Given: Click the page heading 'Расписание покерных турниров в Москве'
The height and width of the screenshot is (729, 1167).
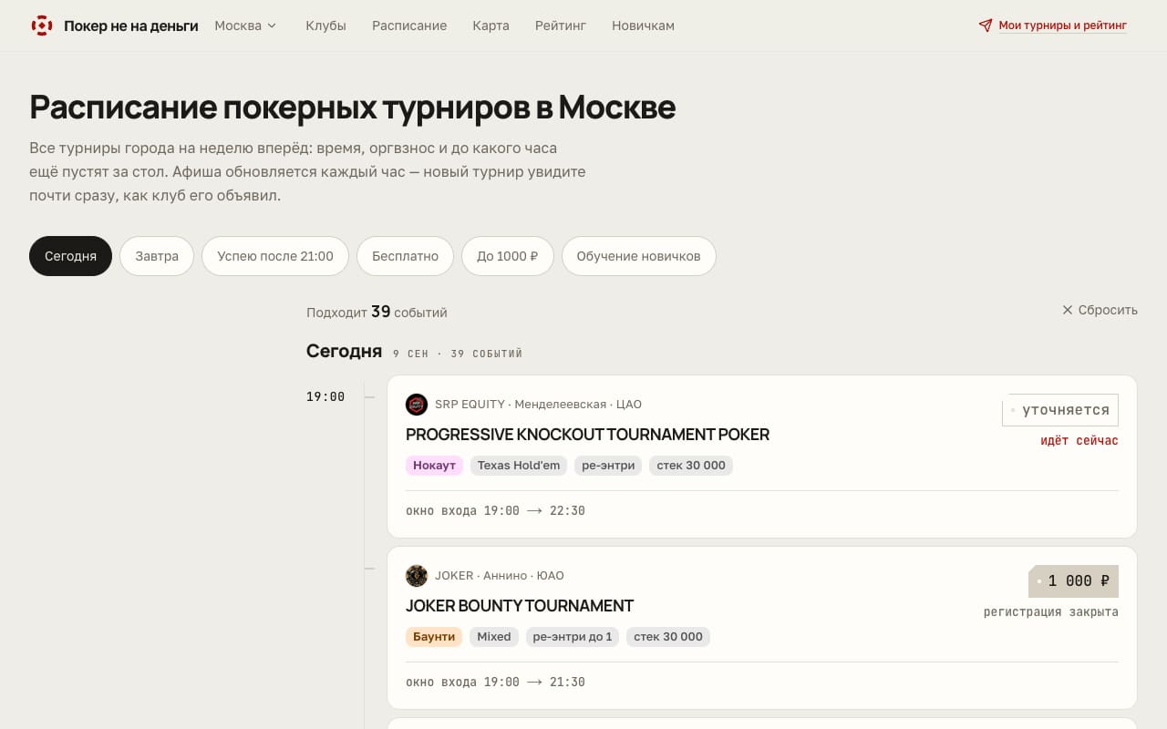Looking at the screenshot, I should [353, 108].
